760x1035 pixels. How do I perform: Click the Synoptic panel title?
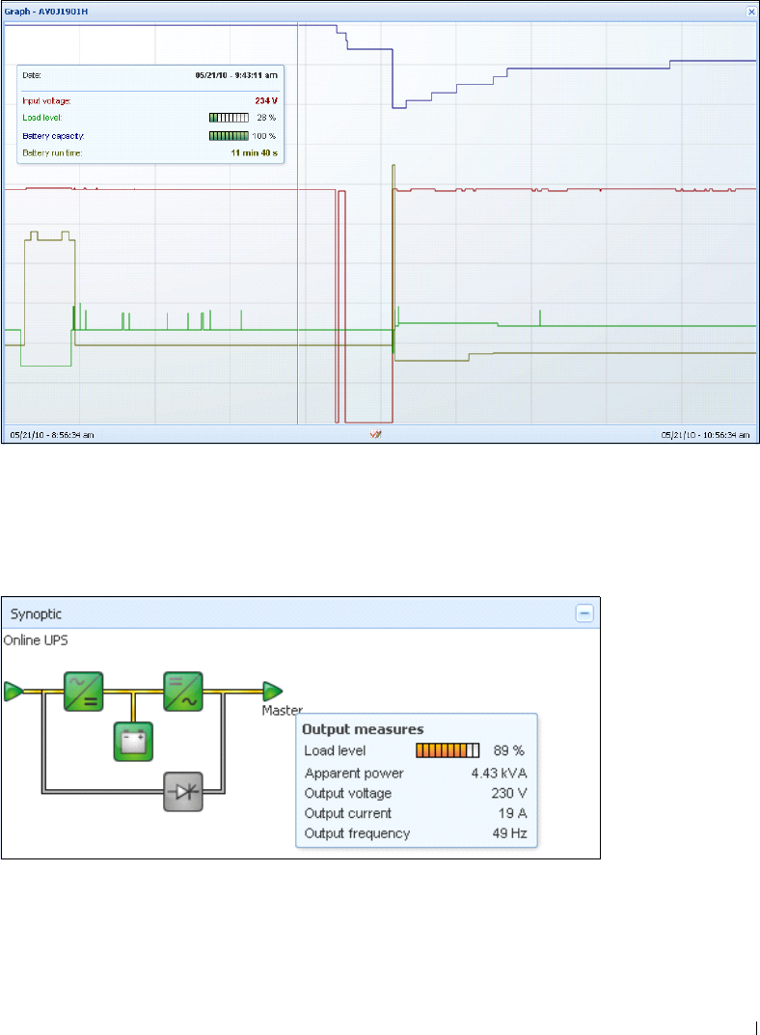coord(37,613)
